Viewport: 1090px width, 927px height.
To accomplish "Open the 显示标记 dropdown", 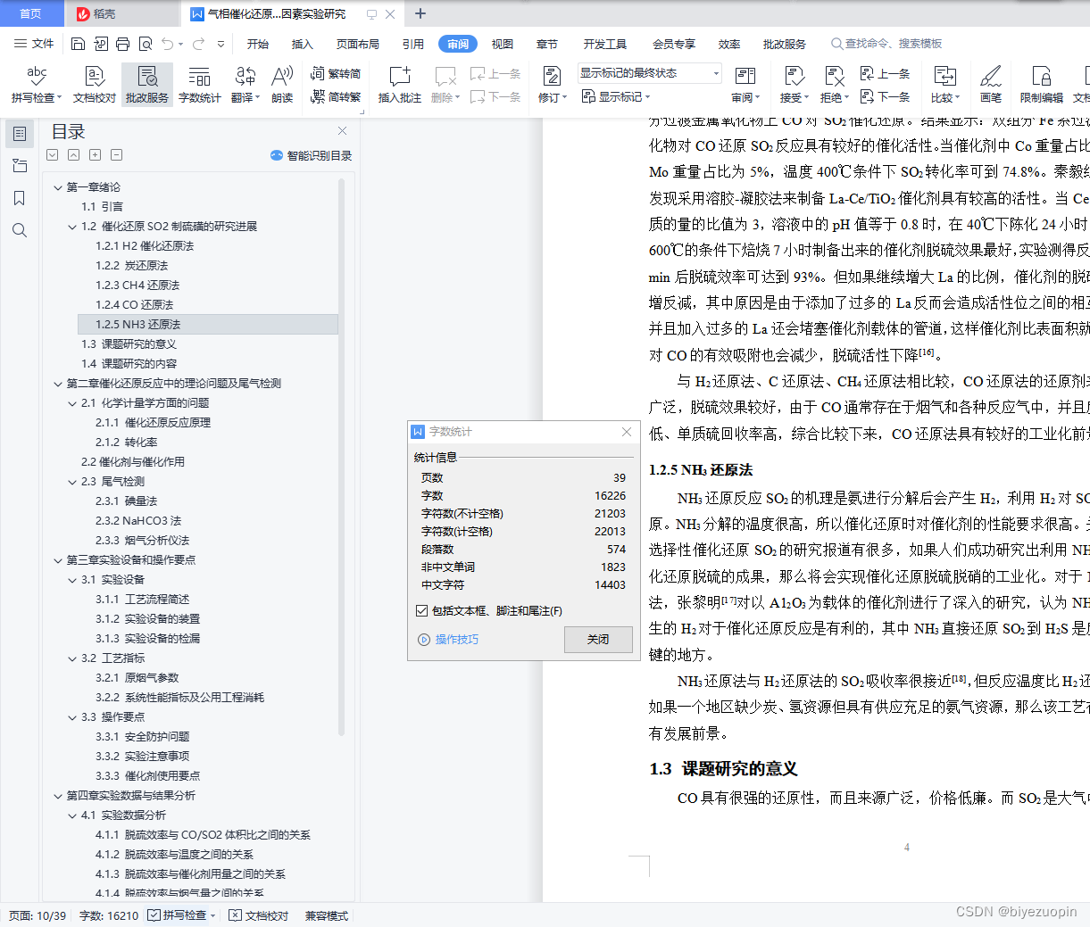I will pos(615,96).
